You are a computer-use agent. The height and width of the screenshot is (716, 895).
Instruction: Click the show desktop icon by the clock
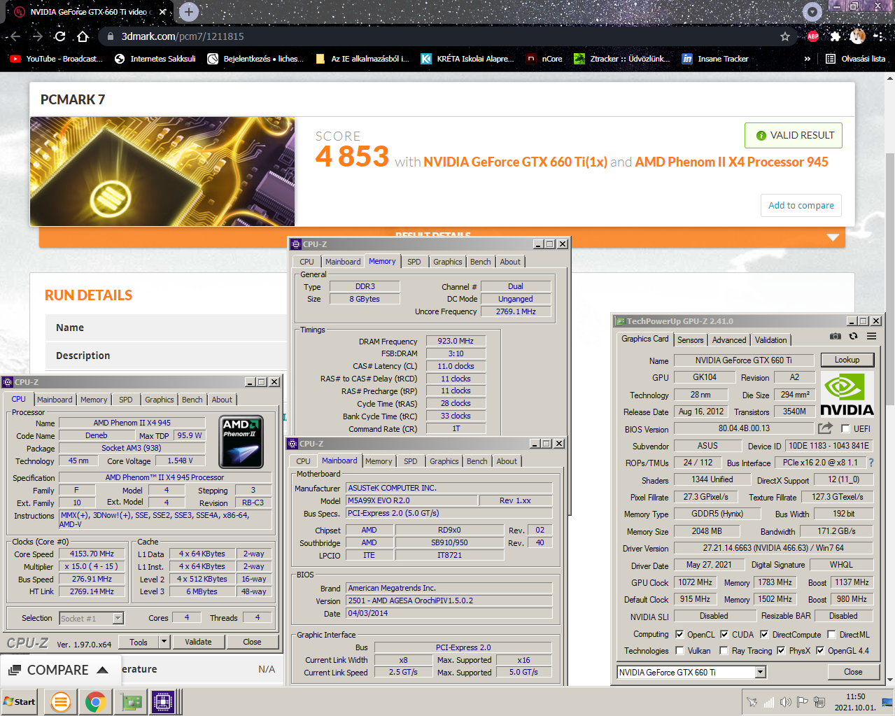[887, 702]
